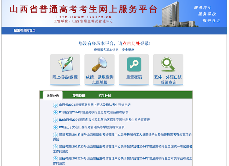Click arrow icon beside B3 随迁子女审查表
The height and width of the screenshot is (166, 229).
(x=55, y=127)
